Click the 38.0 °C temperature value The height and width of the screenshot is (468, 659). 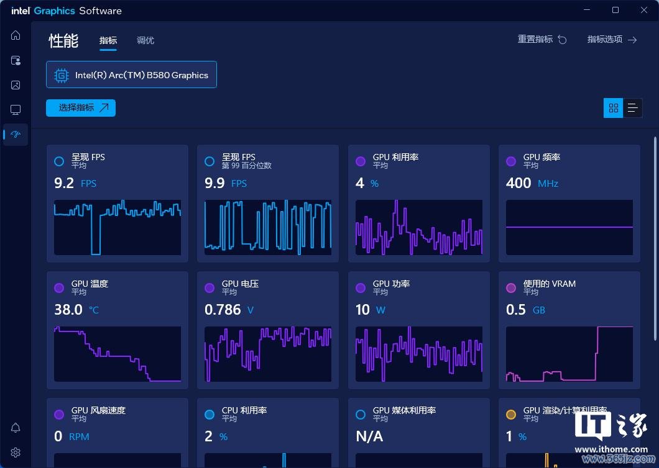(76, 310)
